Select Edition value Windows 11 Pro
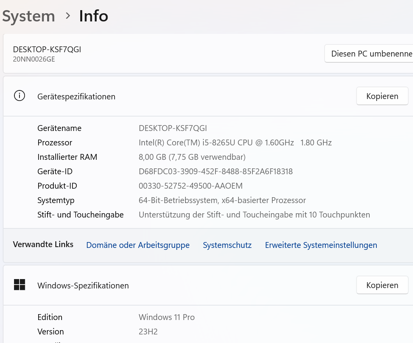The width and height of the screenshot is (413, 343). [x=166, y=317]
